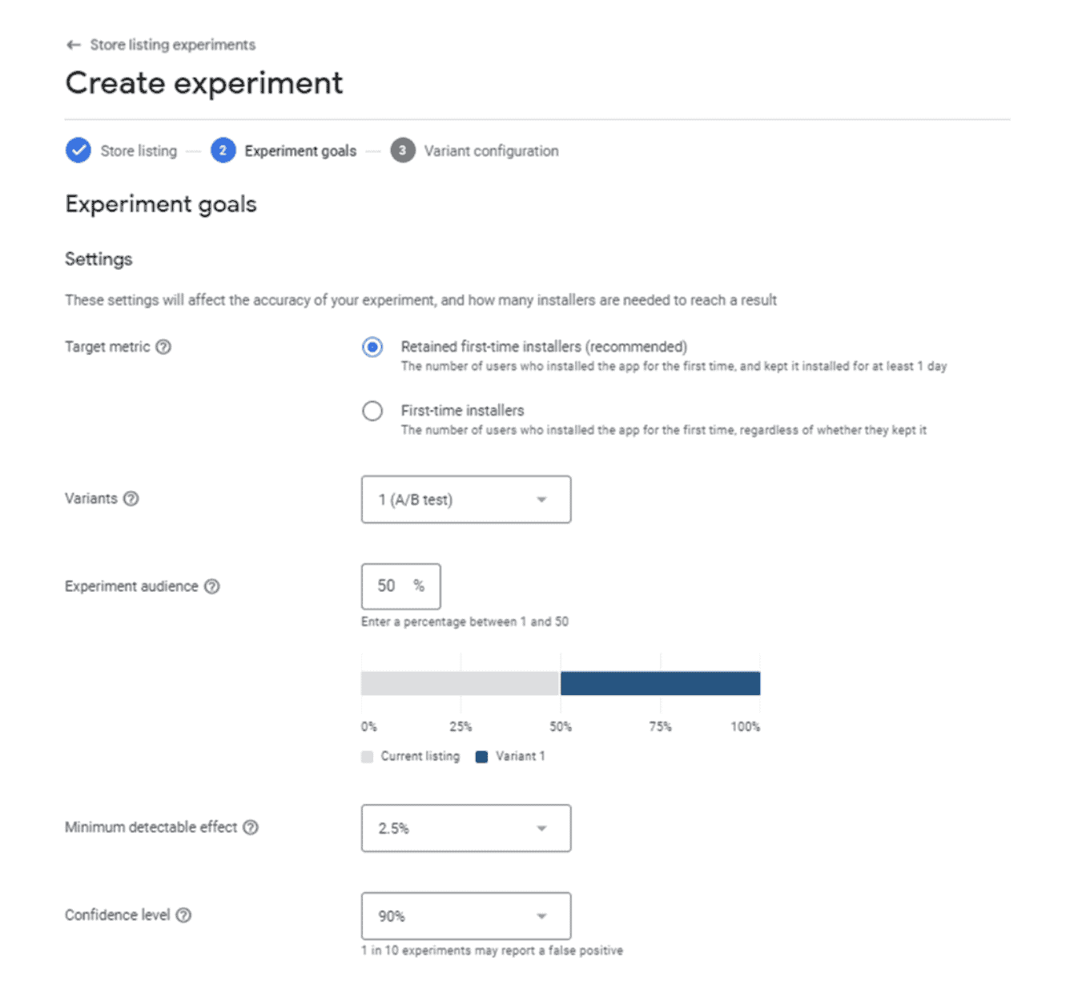Click the Variant 1 blue legend swatch

pos(481,756)
